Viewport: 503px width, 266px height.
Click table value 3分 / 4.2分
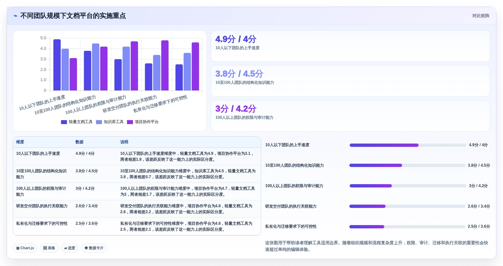coord(85,188)
